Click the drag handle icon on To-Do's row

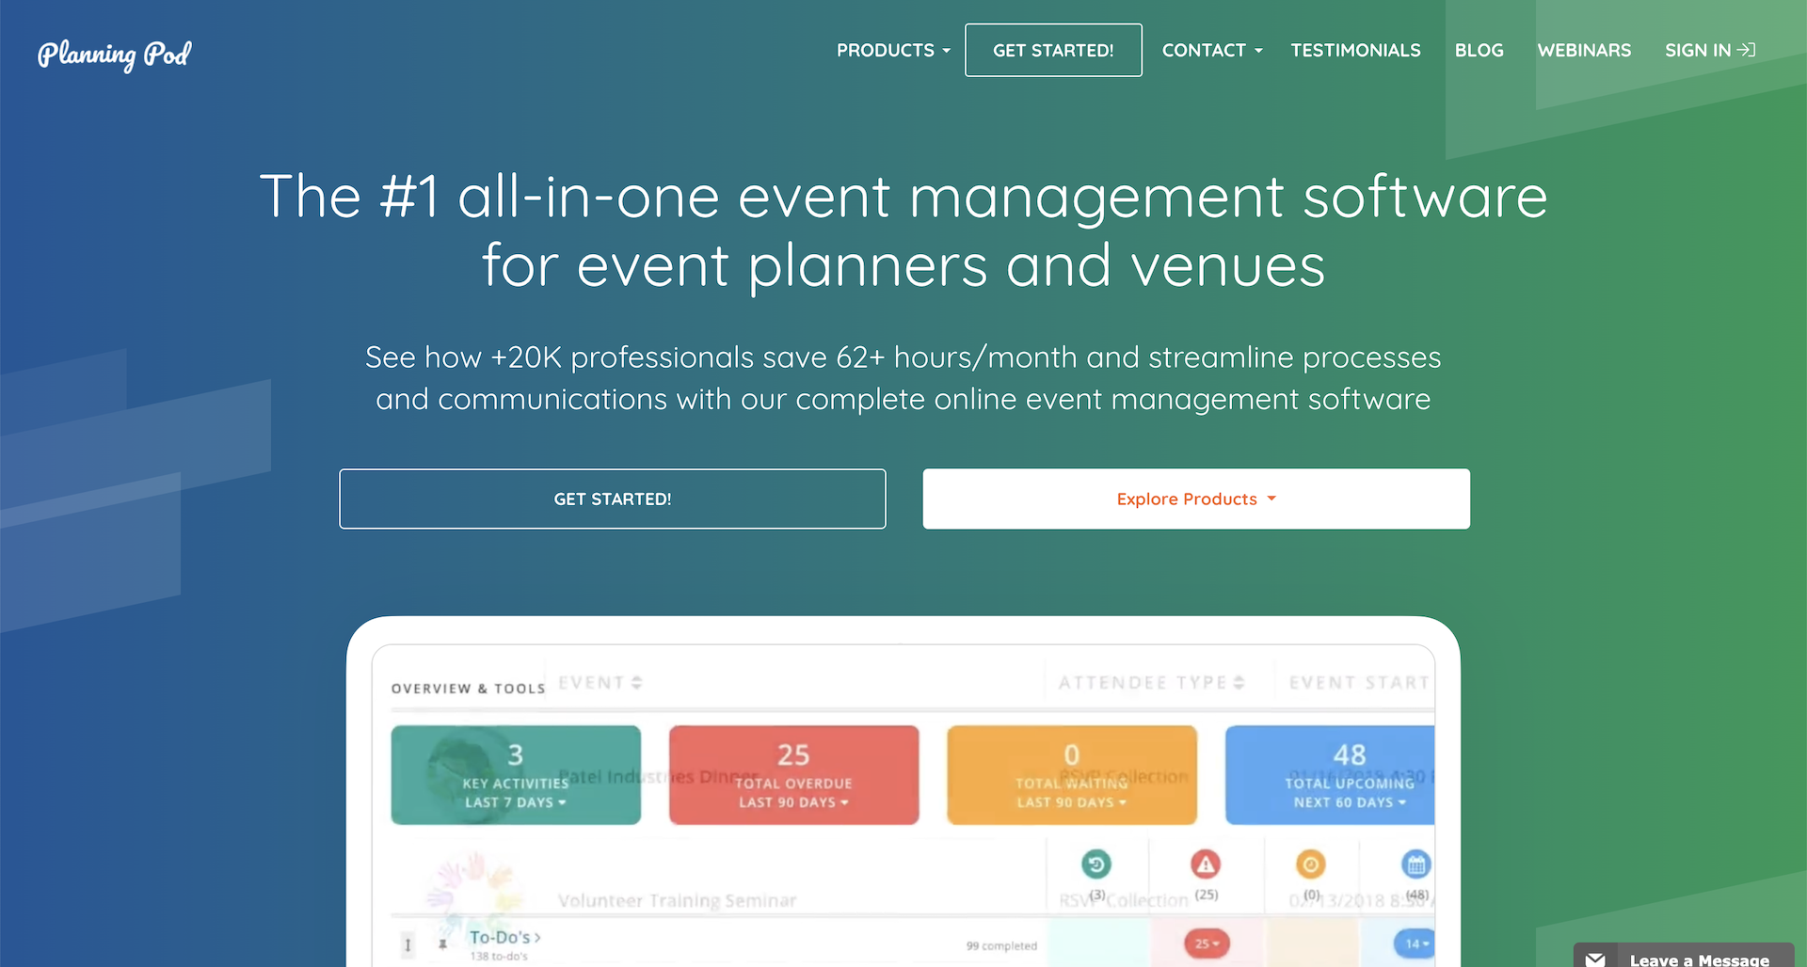(408, 944)
